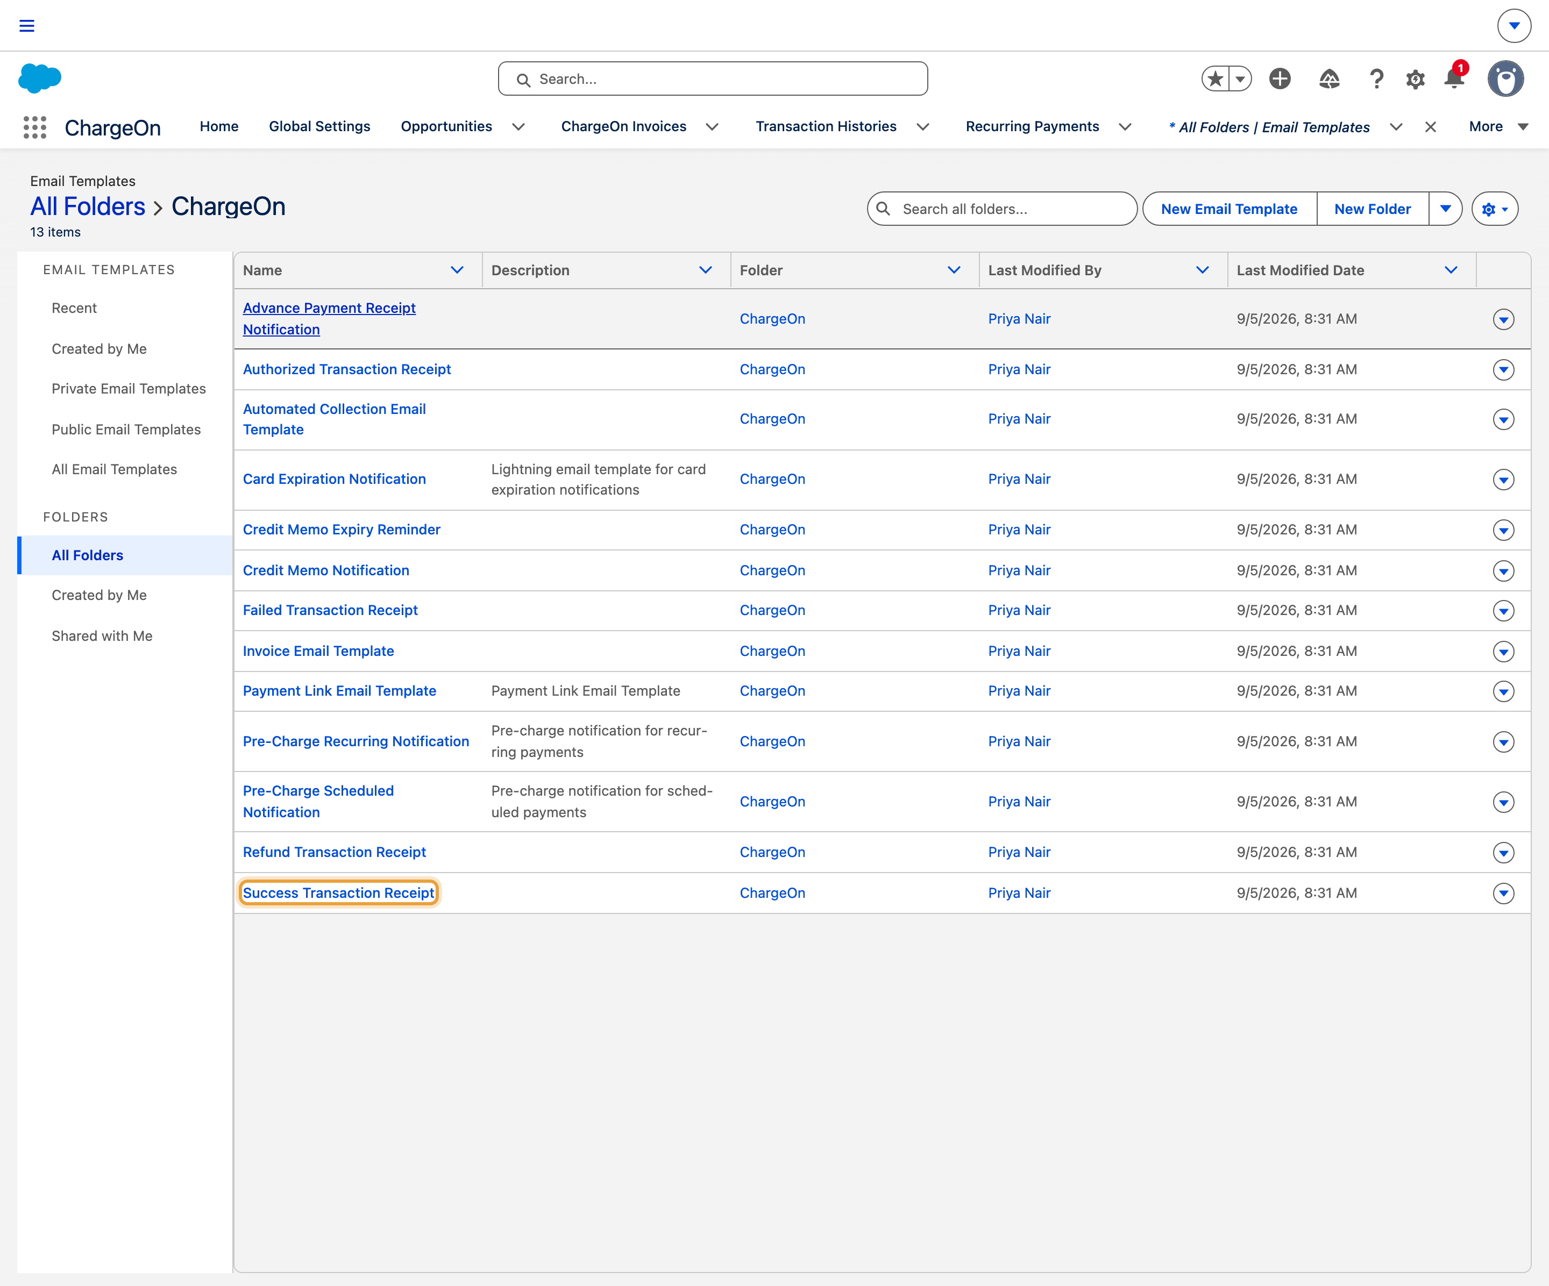Open row actions for Credit Memo Expiry Reminder
Image resolution: width=1549 pixels, height=1286 pixels.
1503,530
